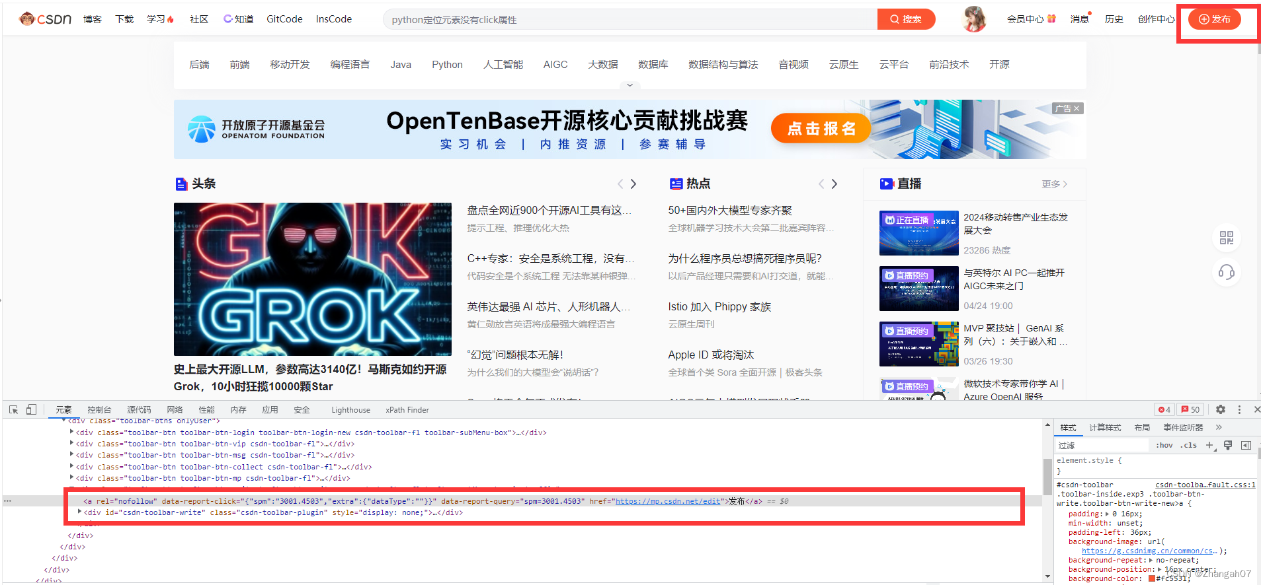The image size is (1261, 585).
Task: Open 历史 history
Action: [1114, 19]
